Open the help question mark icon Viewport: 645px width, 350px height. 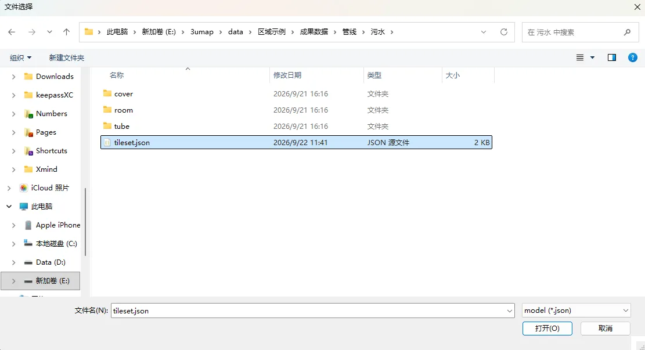pyautogui.click(x=632, y=57)
